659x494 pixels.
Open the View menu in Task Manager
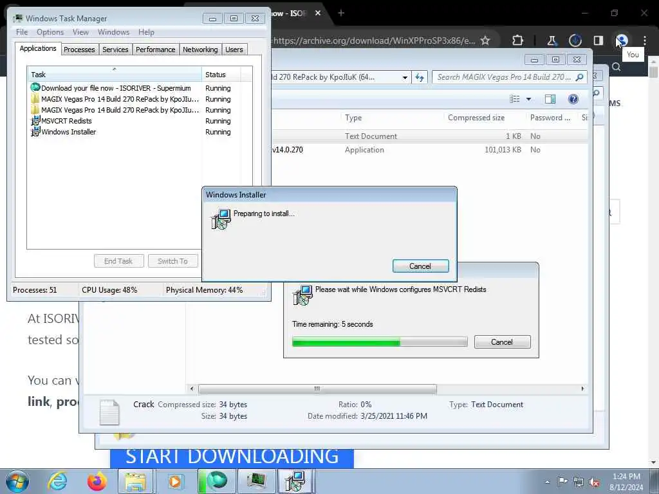click(80, 32)
